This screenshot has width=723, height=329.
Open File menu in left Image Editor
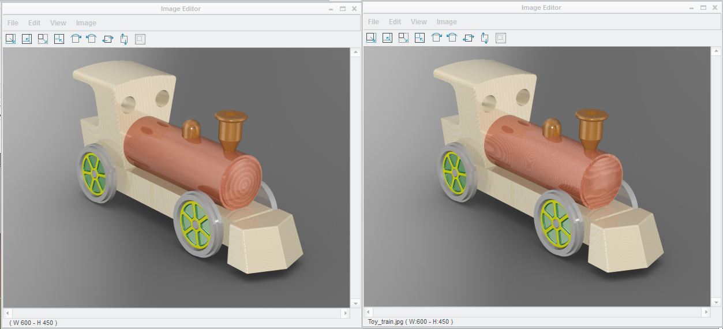[x=13, y=23]
